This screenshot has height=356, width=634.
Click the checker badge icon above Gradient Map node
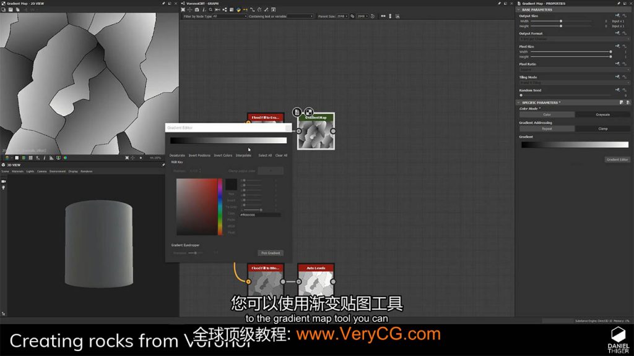[x=308, y=112]
